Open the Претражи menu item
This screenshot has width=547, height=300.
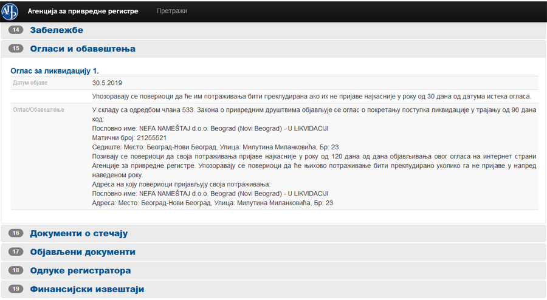(x=171, y=11)
